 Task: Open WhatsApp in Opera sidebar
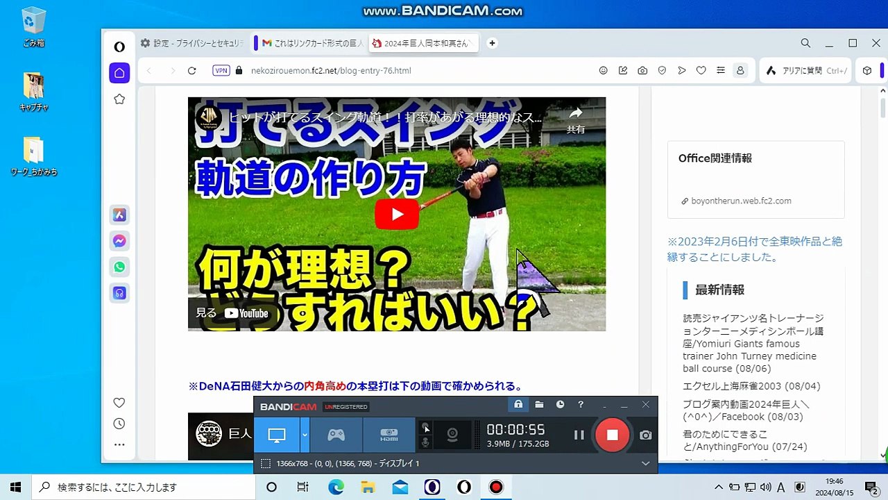(119, 267)
